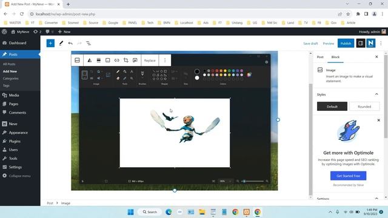Image resolution: width=388 pixels, height=218 pixels.
Task: Open the New dropdown in admin bar
Action: 64,31
